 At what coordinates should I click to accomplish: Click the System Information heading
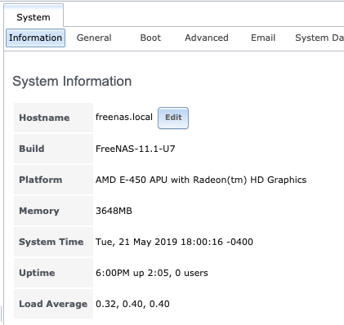(x=72, y=81)
